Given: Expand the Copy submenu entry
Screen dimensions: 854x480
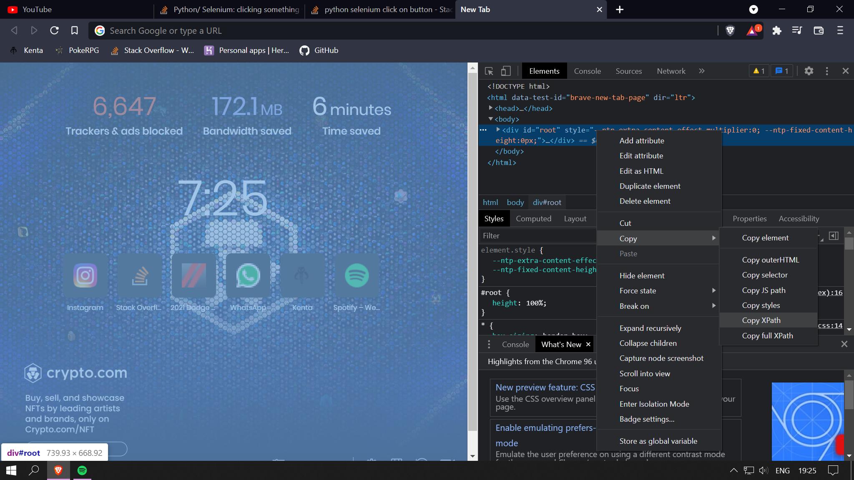Looking at the screenshot, I should pyautogui.click(x=659, y=238).
